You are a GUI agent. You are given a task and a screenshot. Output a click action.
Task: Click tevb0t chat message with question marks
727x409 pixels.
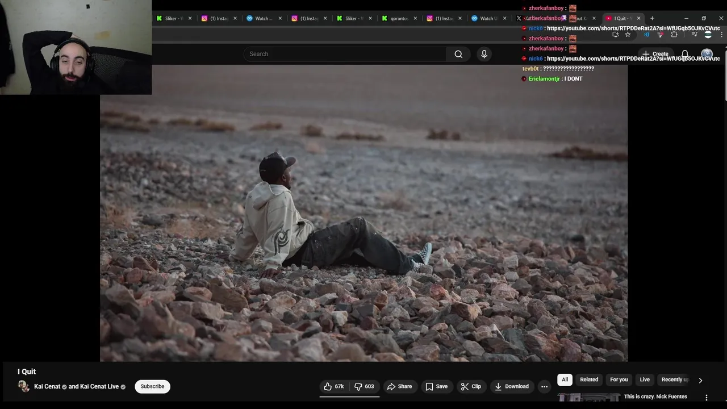tap(558, 69)
